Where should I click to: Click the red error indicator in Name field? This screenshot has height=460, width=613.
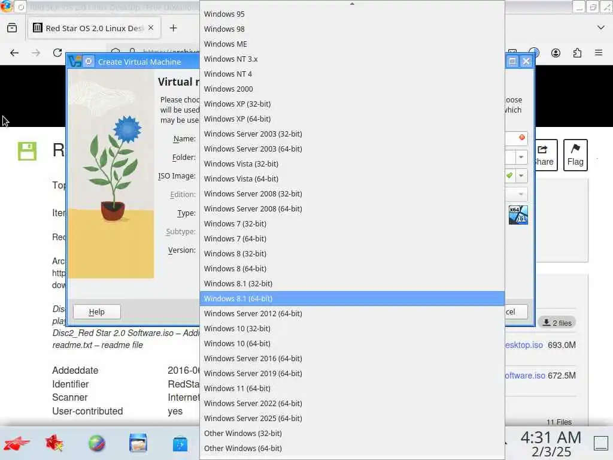521,137
